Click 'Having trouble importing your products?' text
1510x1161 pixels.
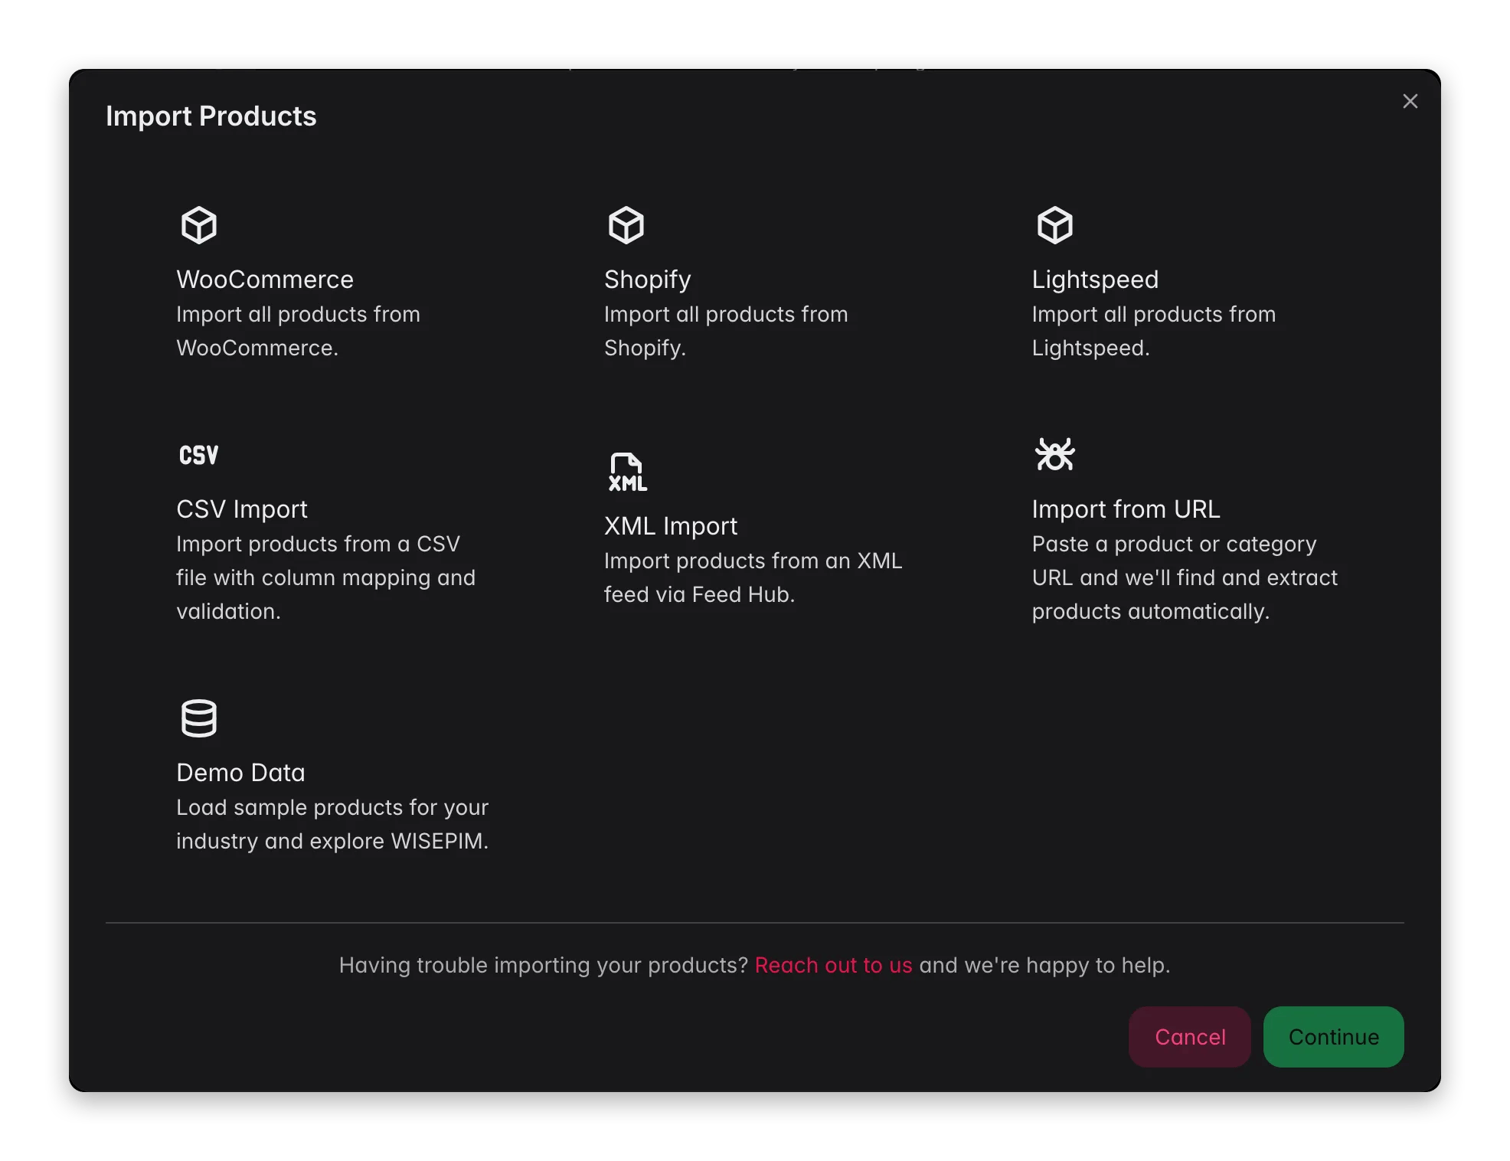pos(544,965)
